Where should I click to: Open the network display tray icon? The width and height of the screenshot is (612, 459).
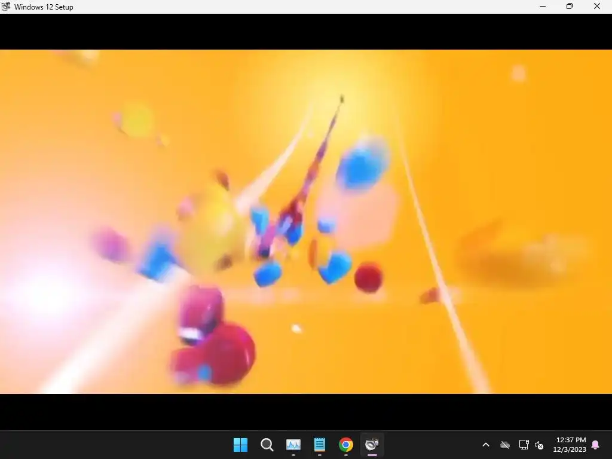(524, 445)
